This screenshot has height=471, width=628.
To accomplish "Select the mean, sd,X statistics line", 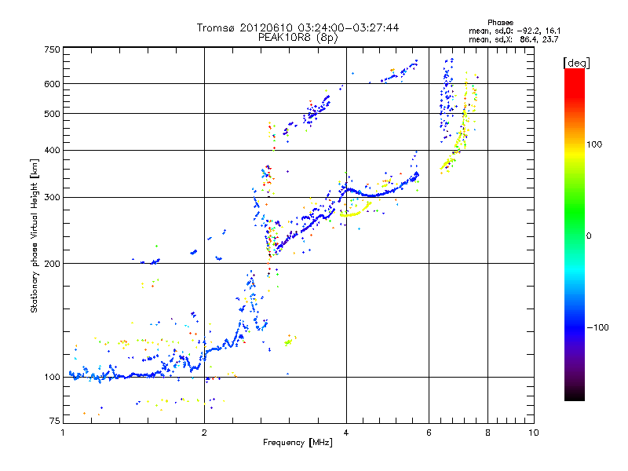I will (x=514, y=38).
